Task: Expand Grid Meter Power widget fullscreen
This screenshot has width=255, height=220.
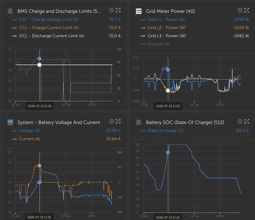Action: [x=247, y=10]
